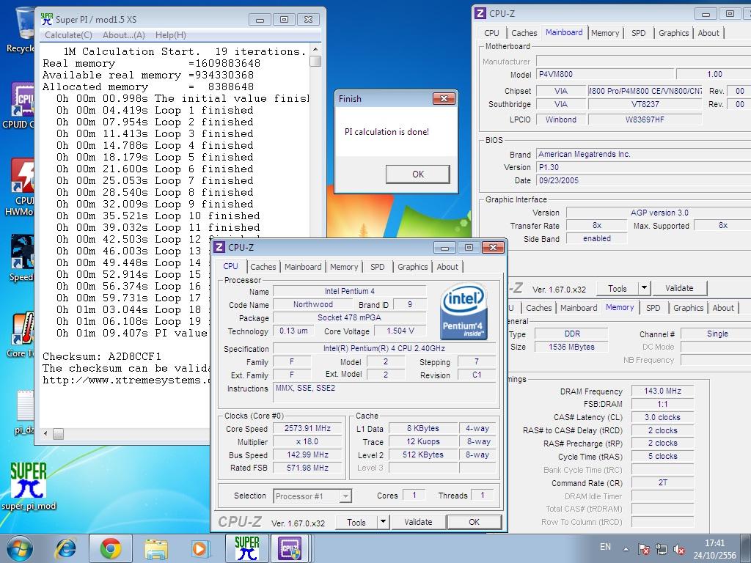Select the Mainboard tab in front CPU-Z window
The width and height of the screenshot is (751, 563).
tap(303, 267)
